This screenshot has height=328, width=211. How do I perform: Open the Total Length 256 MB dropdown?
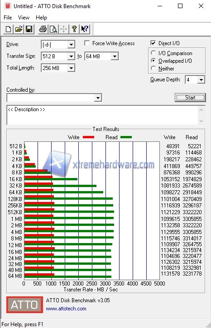71,68
